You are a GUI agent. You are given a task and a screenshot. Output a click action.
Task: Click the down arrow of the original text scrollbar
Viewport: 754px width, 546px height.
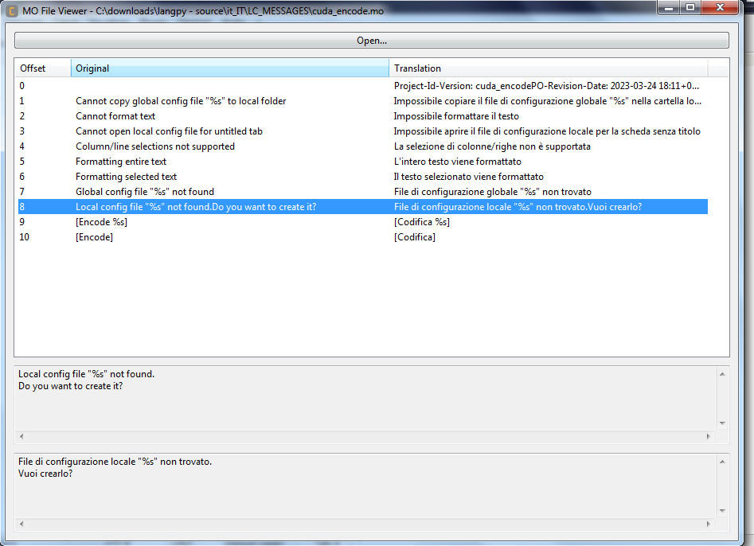point(723,424)
